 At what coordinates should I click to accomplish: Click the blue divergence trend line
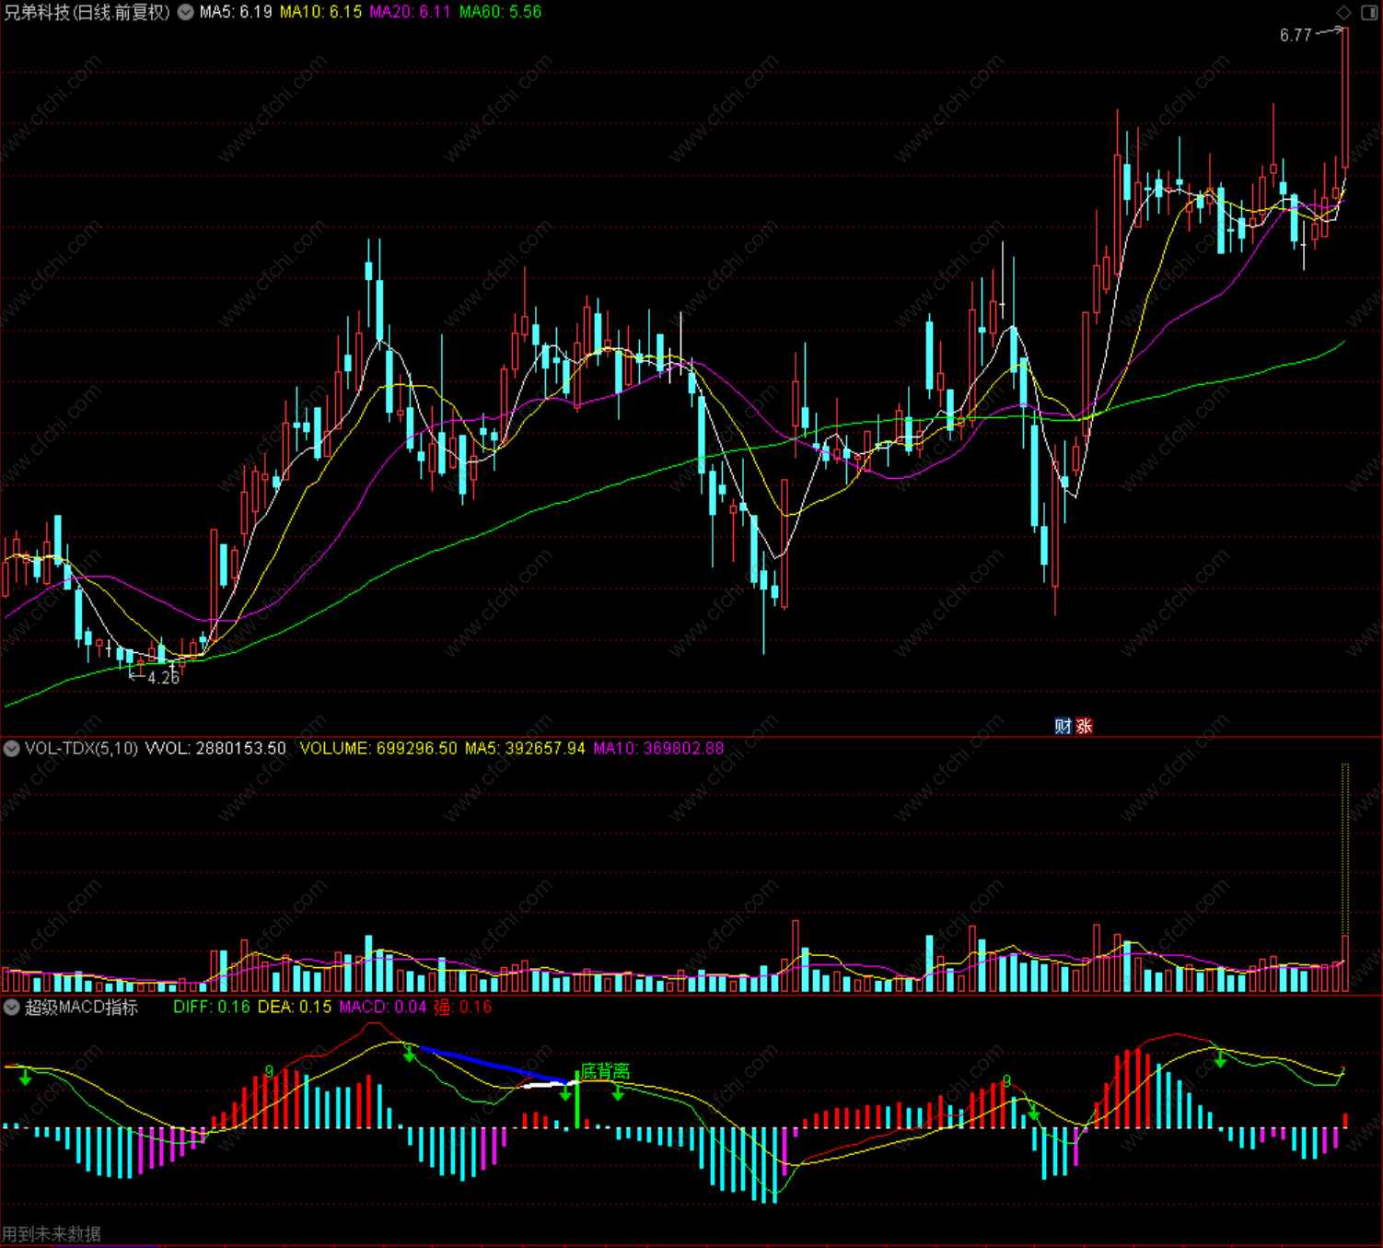494,1065
